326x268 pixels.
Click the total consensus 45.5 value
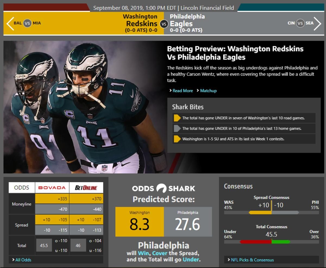coord(271,234)
